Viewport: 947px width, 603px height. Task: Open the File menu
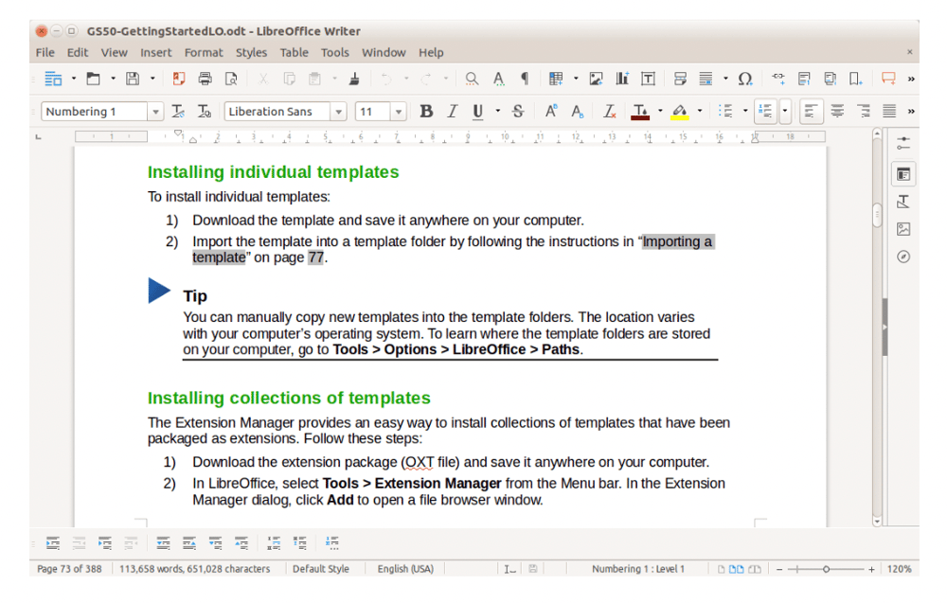[45, 52]
